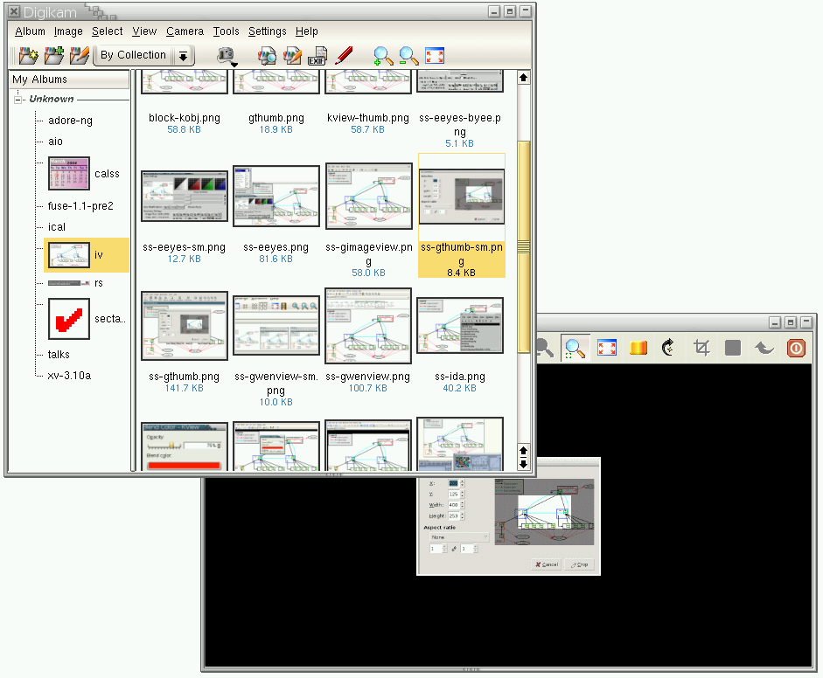Select the talks album in sidebar
Viewport: 823px width, 678px height.
tap(59, 355)
